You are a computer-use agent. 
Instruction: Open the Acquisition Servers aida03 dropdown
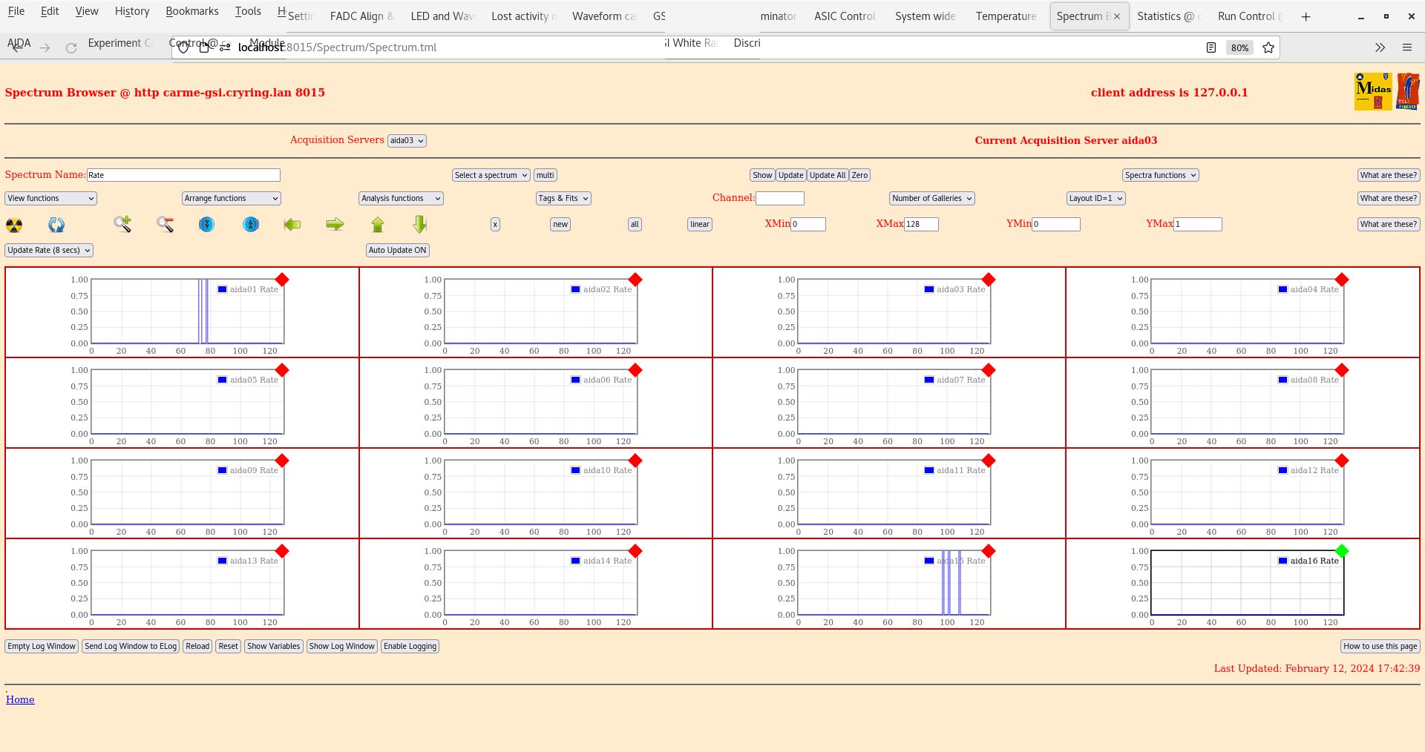(x=407, y=141)
